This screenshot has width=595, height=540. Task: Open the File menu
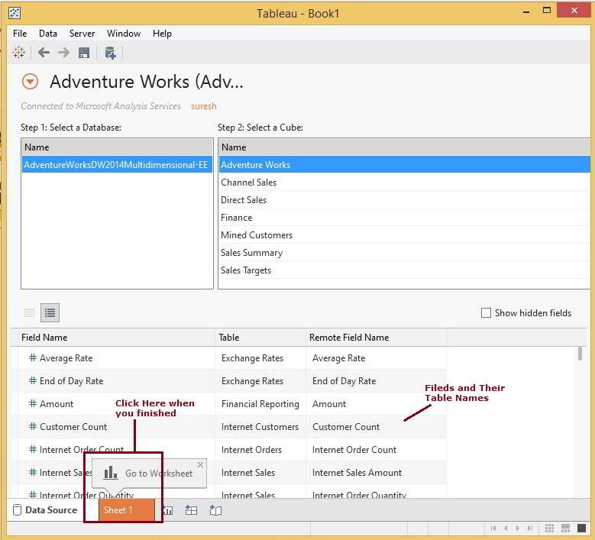tap(20, 34)
